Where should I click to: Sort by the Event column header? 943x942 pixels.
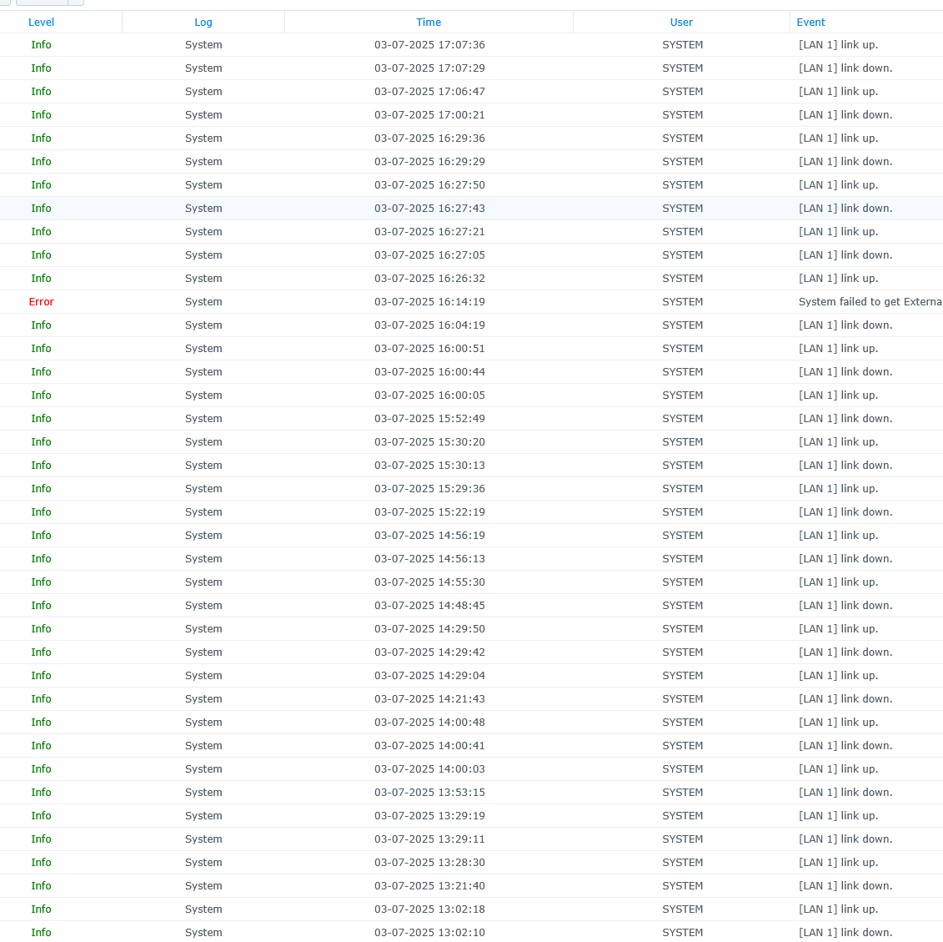point(810,23)
